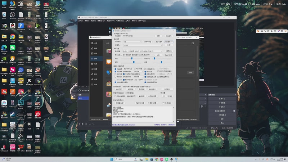Open the OBS Studio desktop shortcut

[x=12, y=14]
